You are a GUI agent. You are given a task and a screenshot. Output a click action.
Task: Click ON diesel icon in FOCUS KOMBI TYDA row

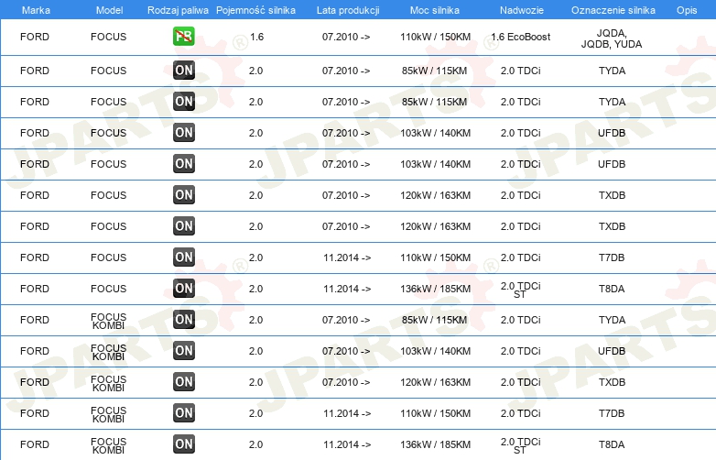184,319
